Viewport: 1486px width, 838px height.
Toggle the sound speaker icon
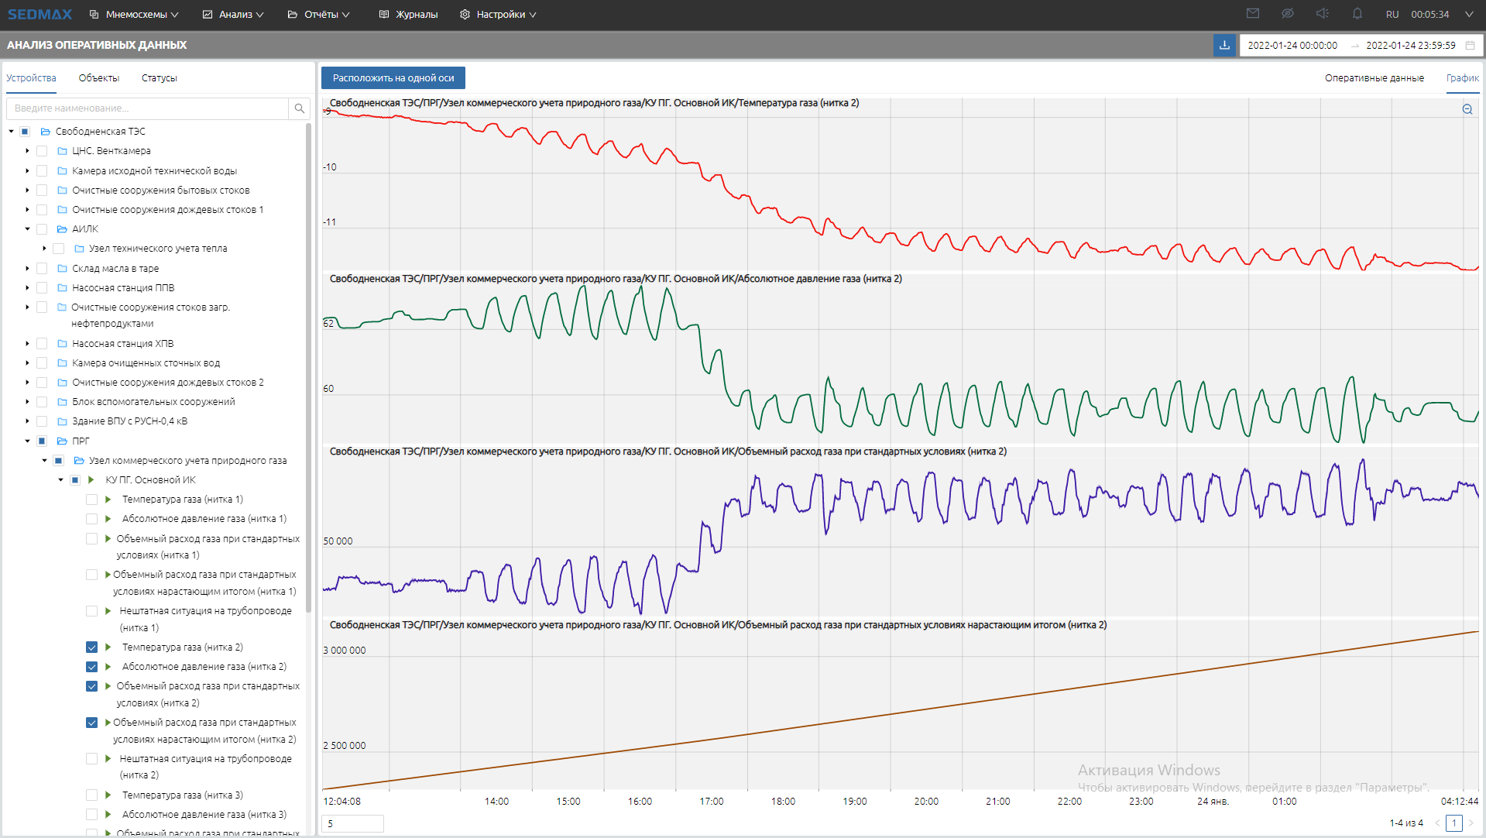point(1322,14)
